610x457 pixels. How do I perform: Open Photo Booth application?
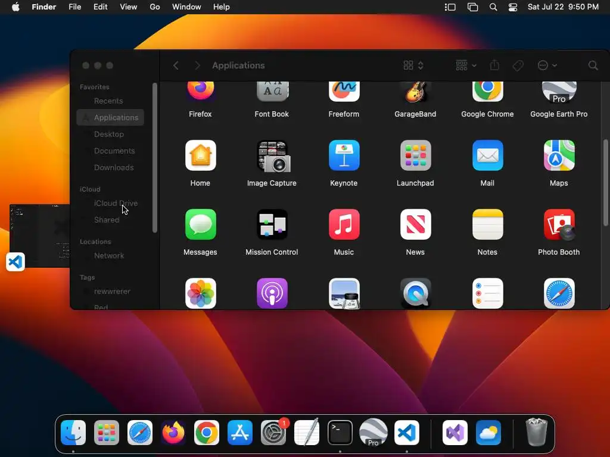(559, 225)
